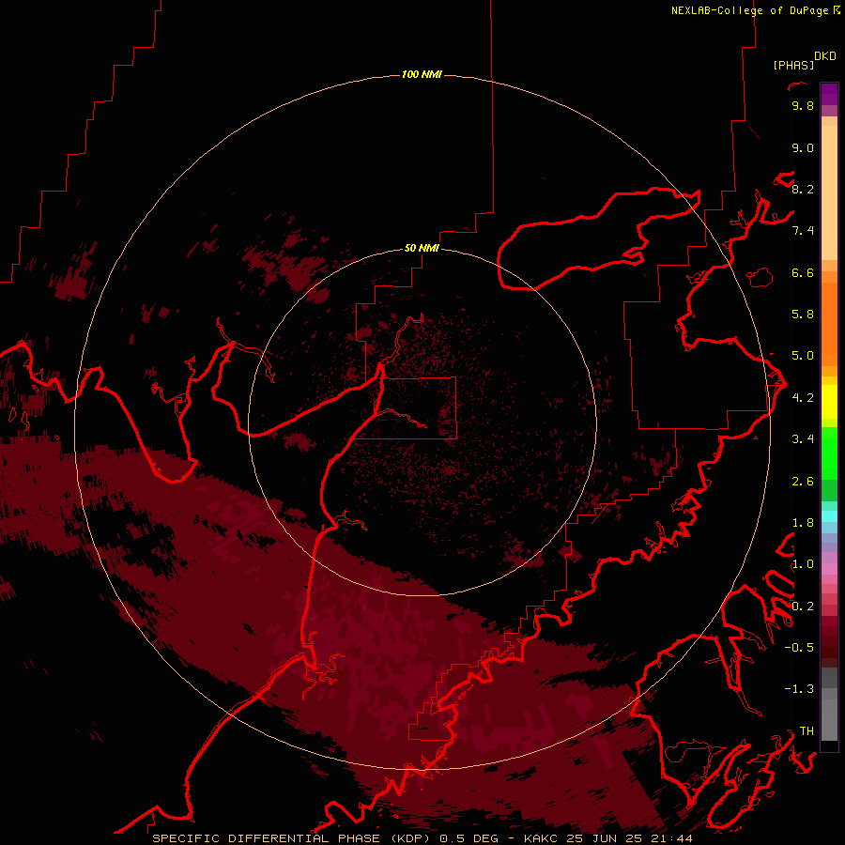Select the 9.0 legend value
The width and height of the screenshot is (845, 845).
(803, 147)
